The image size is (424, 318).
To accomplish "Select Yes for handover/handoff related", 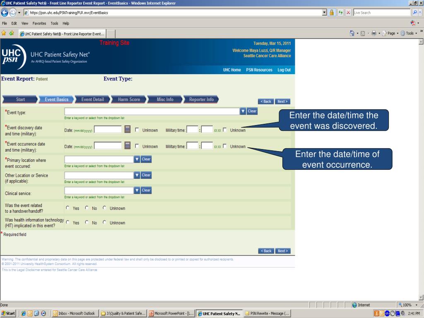I will (x=67, y=208).
